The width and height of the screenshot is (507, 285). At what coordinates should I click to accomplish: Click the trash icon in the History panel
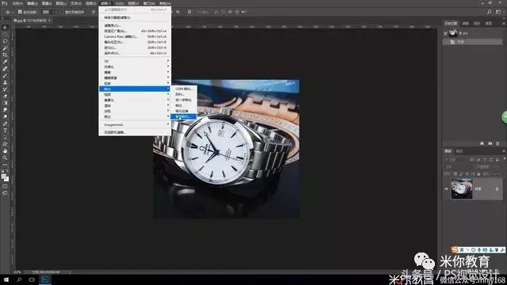[x=497, y=143]
